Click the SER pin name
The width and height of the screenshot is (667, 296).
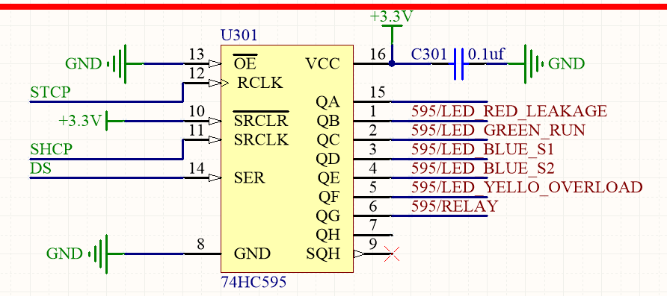click(250, 177)
